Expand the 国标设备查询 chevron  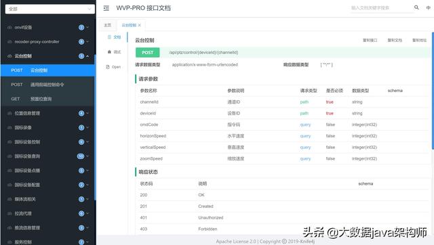[x=87, y=156]
